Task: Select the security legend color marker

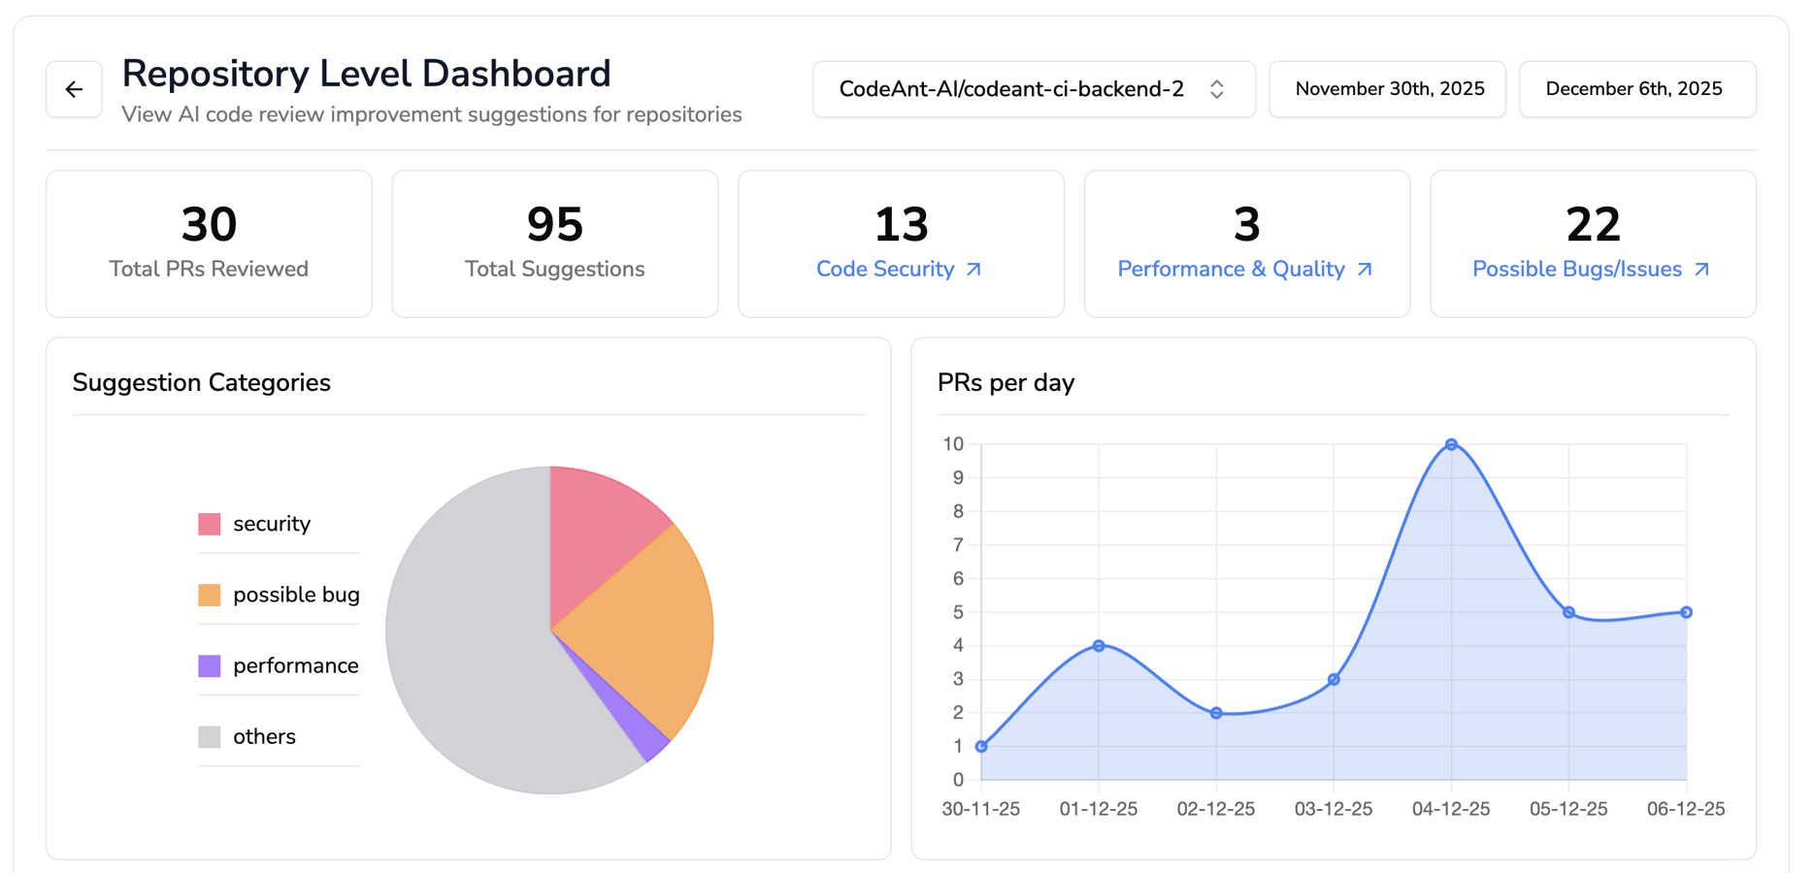Action: (x=209, y=523)
